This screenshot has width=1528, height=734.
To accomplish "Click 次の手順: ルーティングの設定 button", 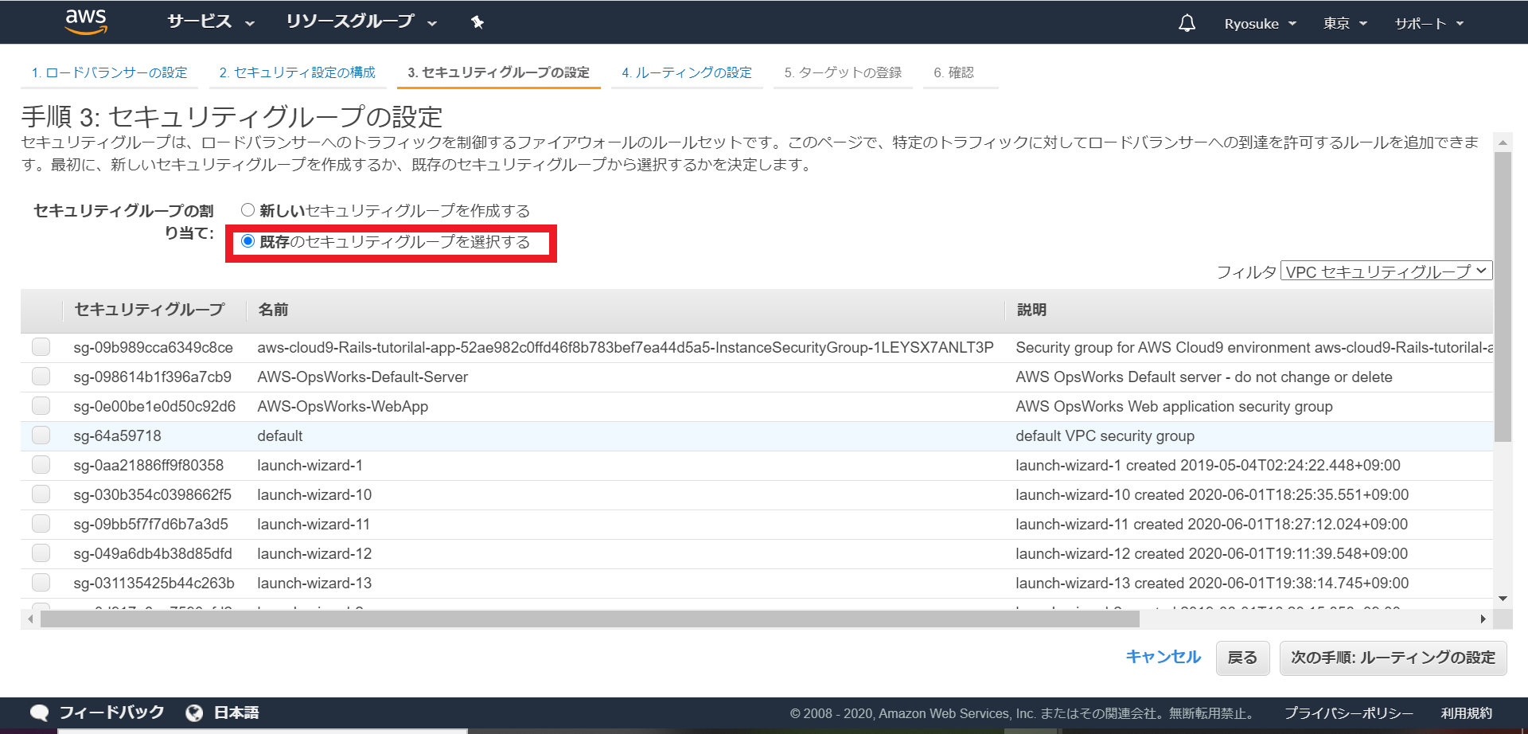I will click(x=1393, y=658).
